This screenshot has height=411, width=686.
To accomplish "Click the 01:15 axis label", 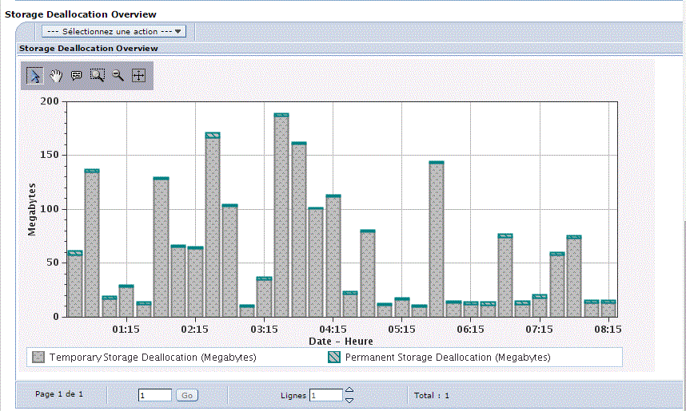I will [126, 330].
